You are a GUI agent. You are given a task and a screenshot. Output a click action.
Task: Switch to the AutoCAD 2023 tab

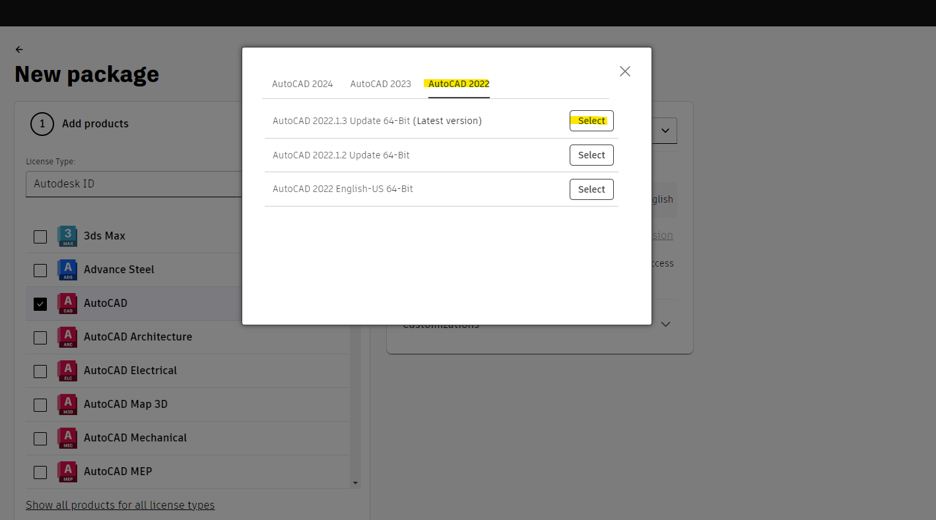pyautogui.click(x=380, y=84)
